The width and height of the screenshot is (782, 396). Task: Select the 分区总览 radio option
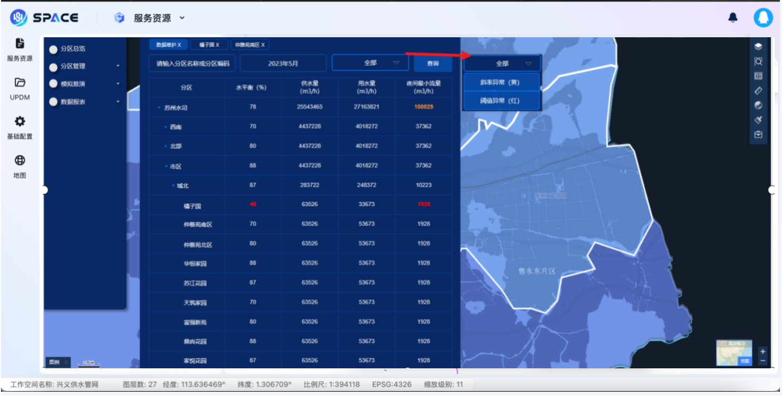(53, 49)
